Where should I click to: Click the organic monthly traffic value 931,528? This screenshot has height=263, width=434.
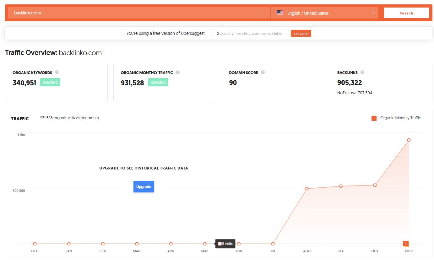(133, 83)
